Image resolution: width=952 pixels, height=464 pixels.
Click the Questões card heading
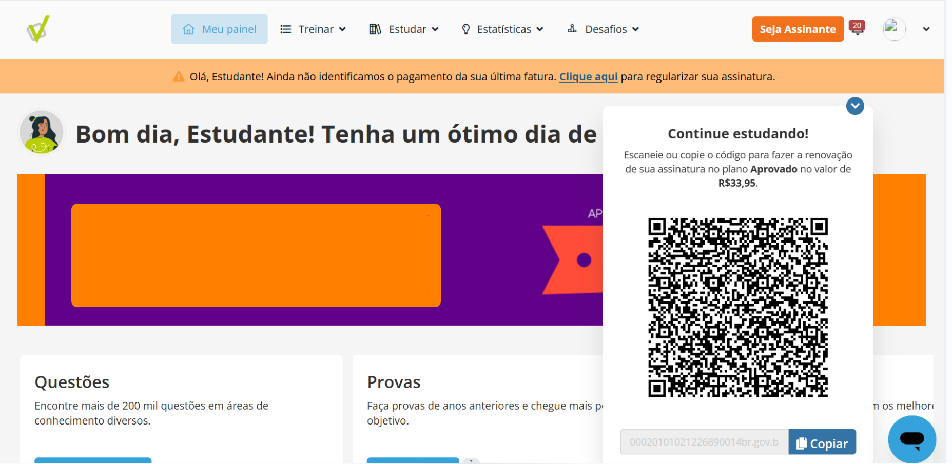(x=72, y=382)
